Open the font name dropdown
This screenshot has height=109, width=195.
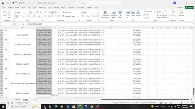[x=30, y=12]
